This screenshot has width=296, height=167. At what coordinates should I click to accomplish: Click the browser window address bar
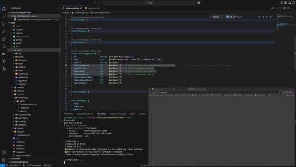click(219, 92)
